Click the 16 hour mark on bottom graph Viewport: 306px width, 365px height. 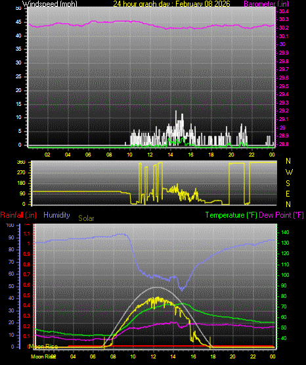[193, 356]
